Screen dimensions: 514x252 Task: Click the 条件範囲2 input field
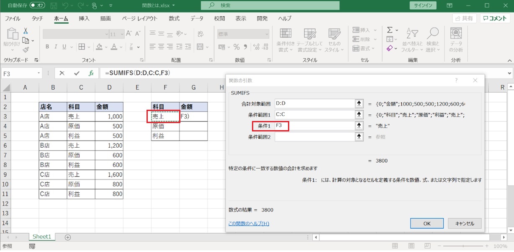tap(314, 137)
